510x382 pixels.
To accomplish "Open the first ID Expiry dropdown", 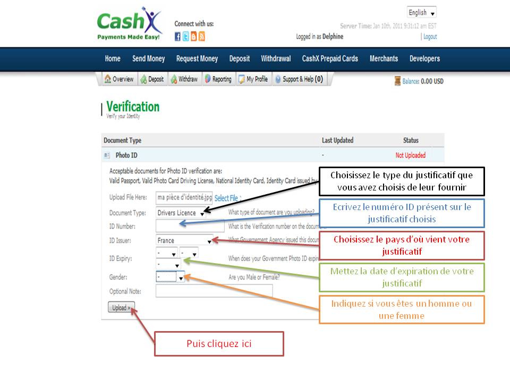I will pyautogui.click(x=166, y=253).
